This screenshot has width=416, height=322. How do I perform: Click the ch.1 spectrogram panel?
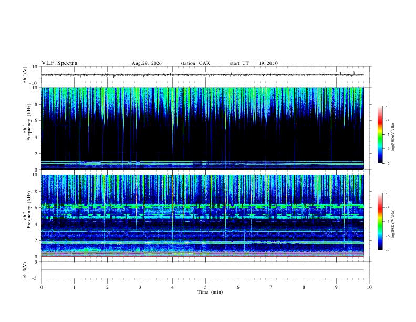pos(203,128)
